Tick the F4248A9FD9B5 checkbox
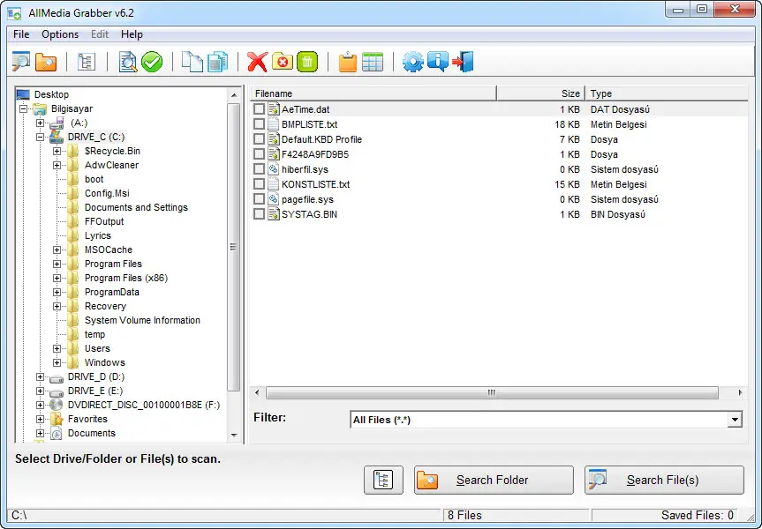Viewport: 762px width, 529px height. coord(259,154)
